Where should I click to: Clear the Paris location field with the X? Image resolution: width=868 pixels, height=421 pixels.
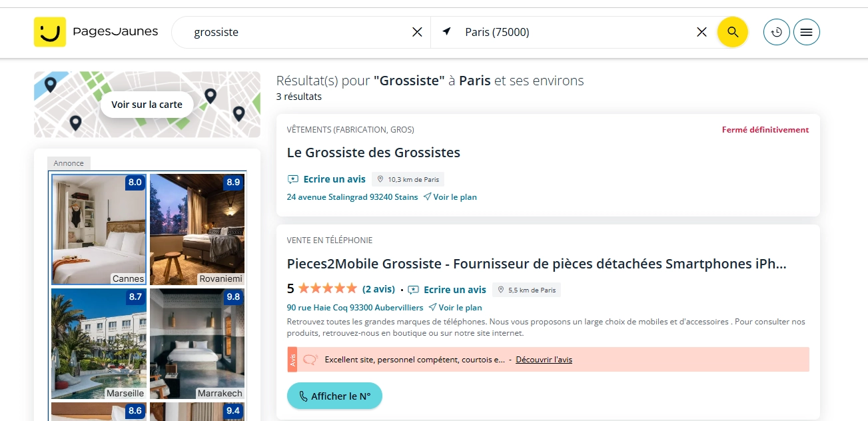coord(701,31)
